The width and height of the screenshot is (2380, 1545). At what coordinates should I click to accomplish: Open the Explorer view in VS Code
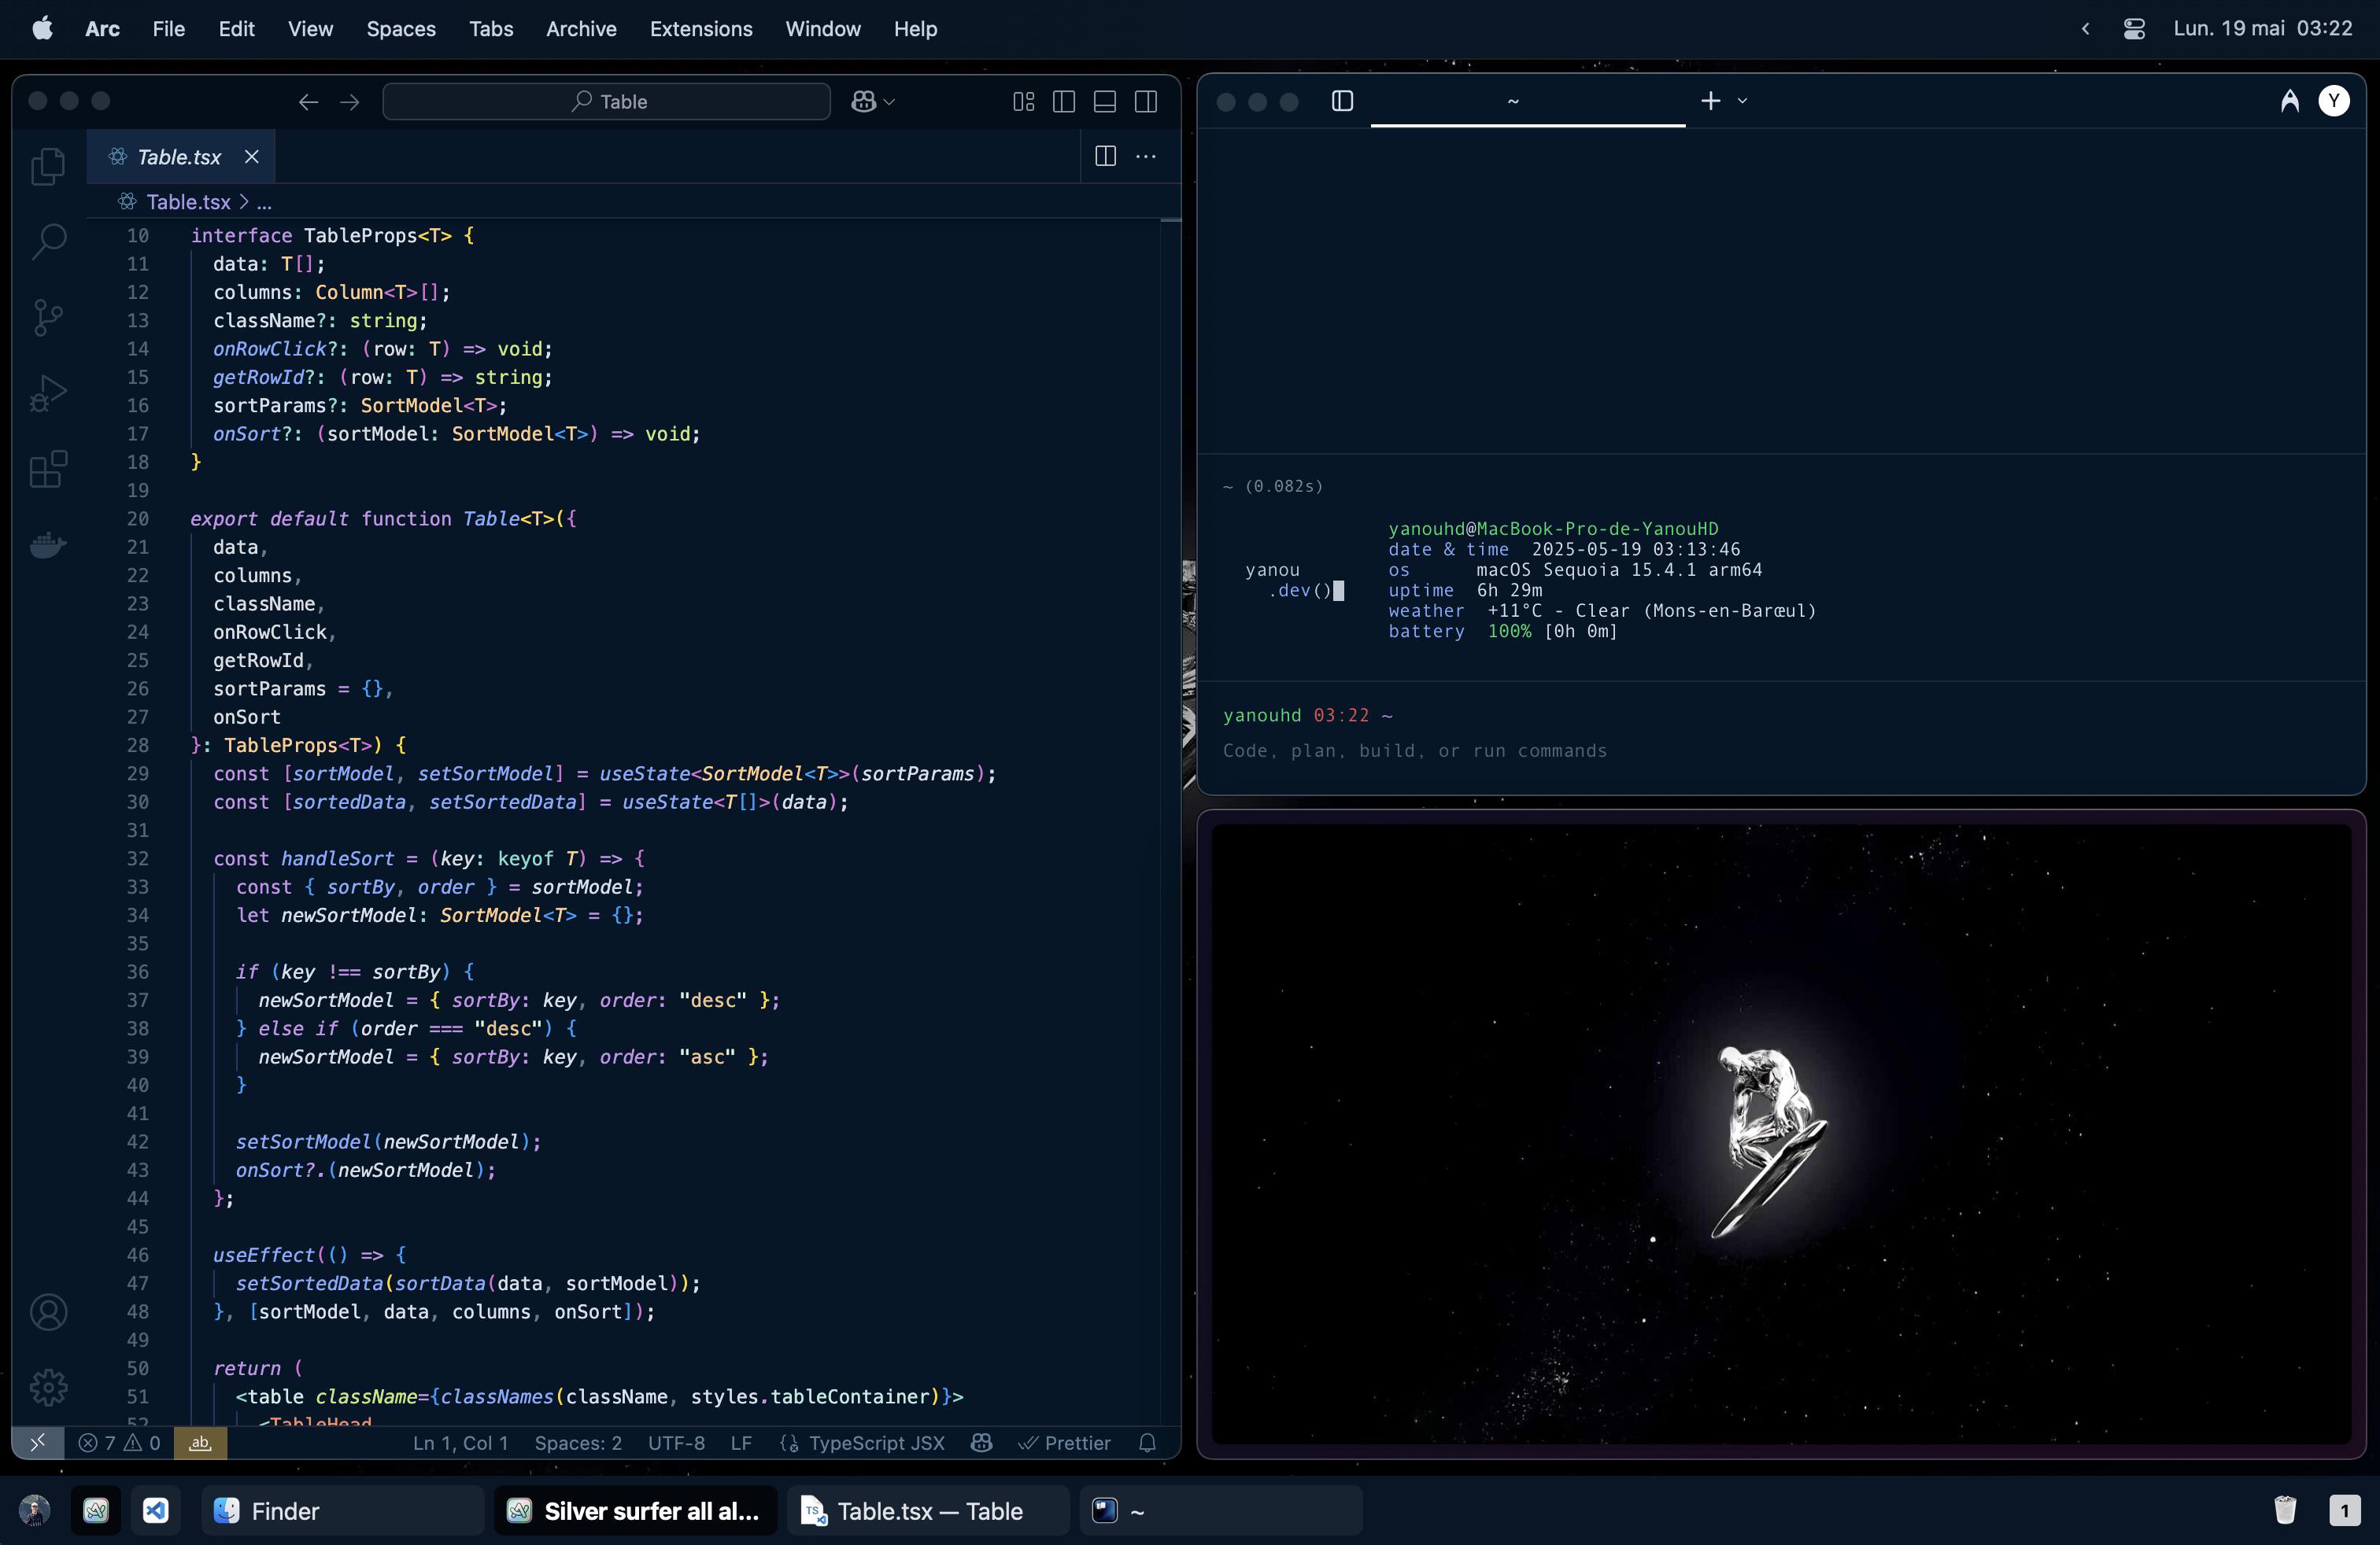point(48,165)
